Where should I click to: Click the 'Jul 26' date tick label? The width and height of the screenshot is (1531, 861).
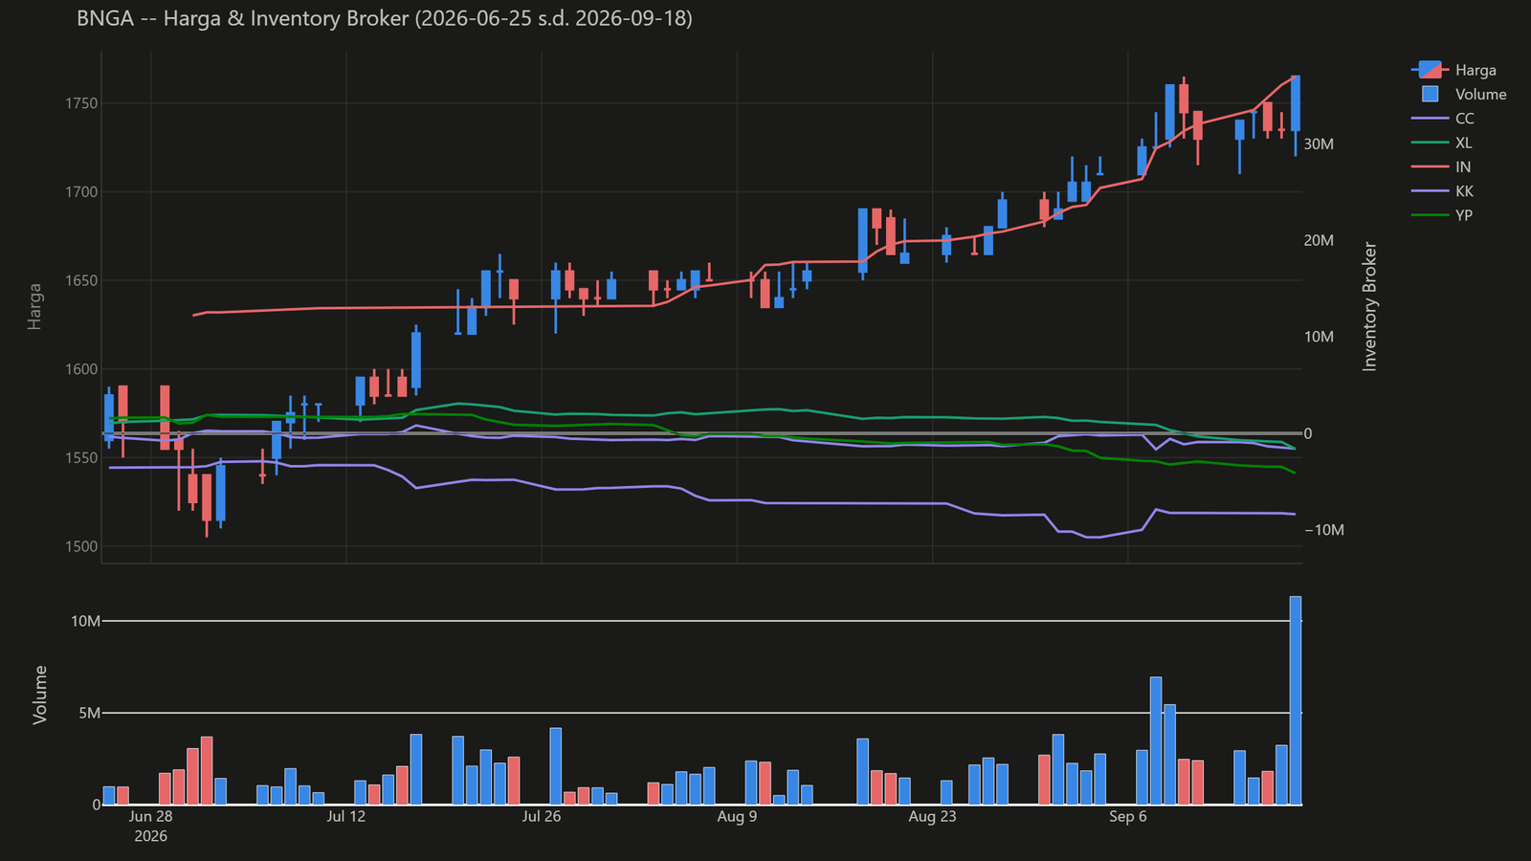pyautogui.click(x=542, y=816)
